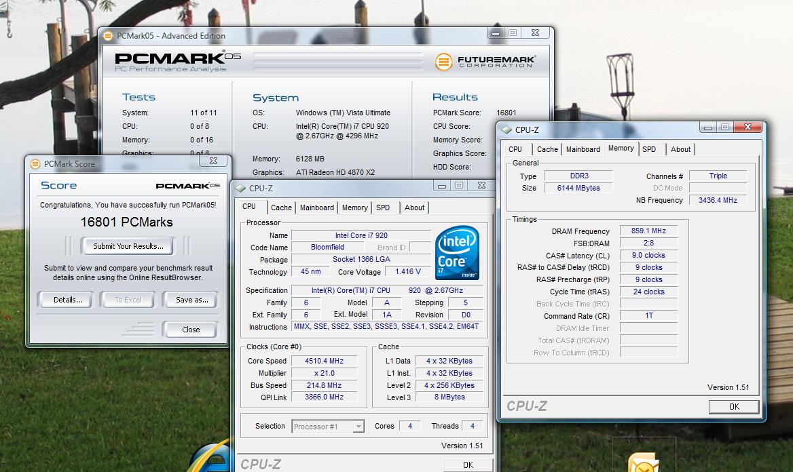Screen dimensions: 793x472
Task: Click the Size 6144 MBytes value
Action: tap(578, 188)
